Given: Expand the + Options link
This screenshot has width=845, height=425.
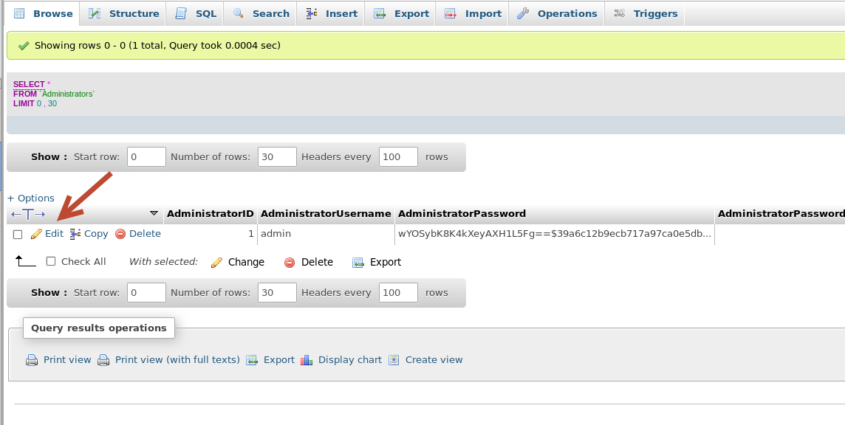Looking at the screenshot, I should click(x=31, y=198).
